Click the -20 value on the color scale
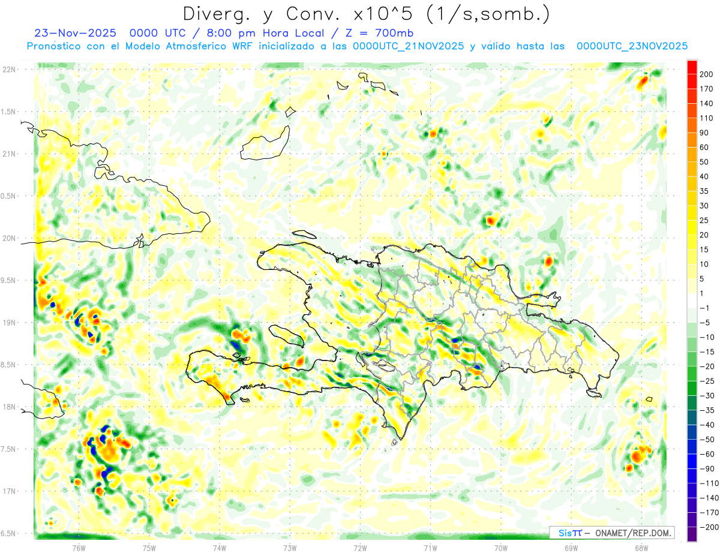Image resolution: width=720 pixels, height=556 pixels. click(x=707, y=366)
